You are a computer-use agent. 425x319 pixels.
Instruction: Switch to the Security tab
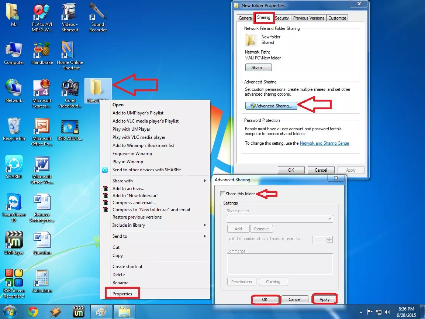tap(282, 18)
